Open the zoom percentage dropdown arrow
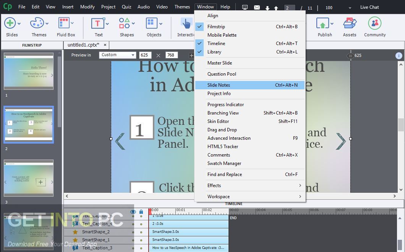Screen dimensions: 405x252 350,8
